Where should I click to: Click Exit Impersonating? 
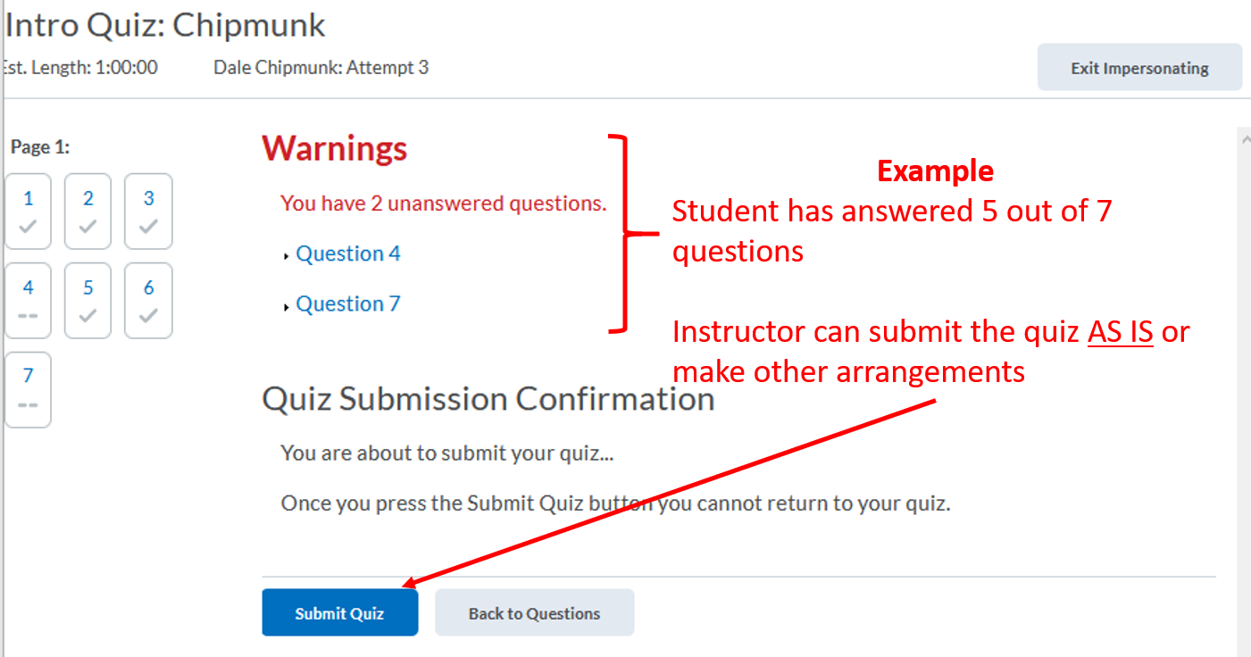(1139, 67)
